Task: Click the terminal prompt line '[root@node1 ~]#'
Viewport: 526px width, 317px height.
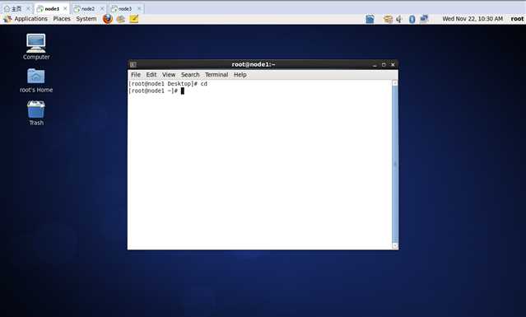Action: tap(153, 91)
